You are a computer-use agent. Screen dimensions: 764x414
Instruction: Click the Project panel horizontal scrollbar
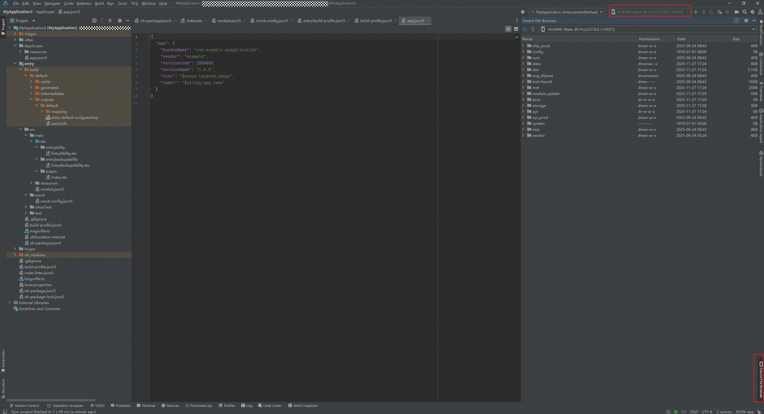pos(51,400)
